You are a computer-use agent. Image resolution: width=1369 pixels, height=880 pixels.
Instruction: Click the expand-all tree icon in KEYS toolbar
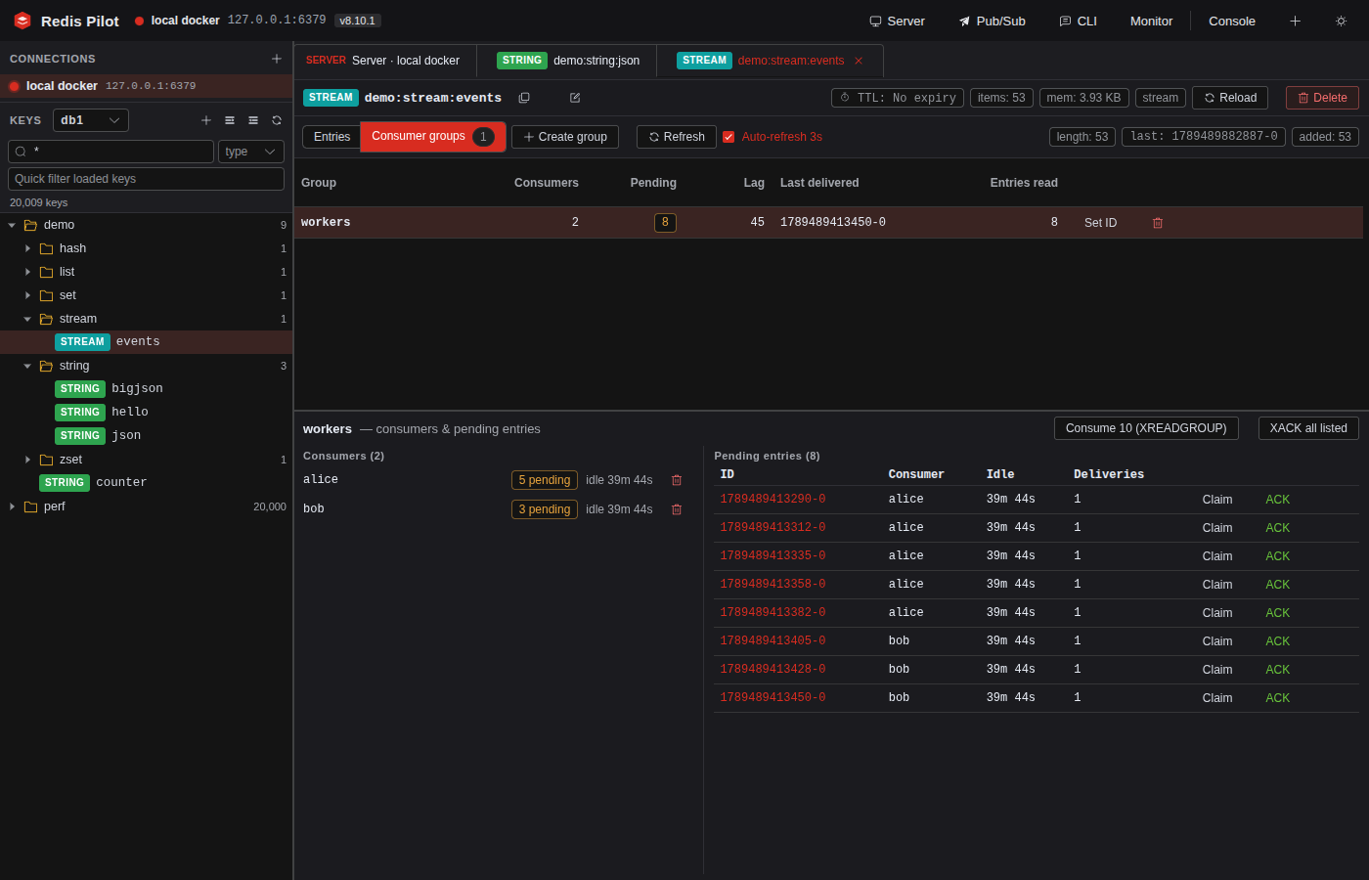click(230, 120)
